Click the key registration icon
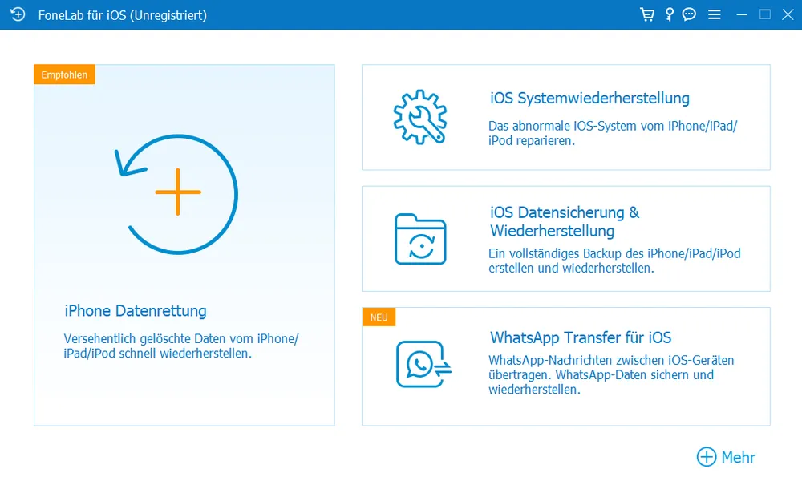This screenshot has width=802, height=485. click(x=669, y=14)
